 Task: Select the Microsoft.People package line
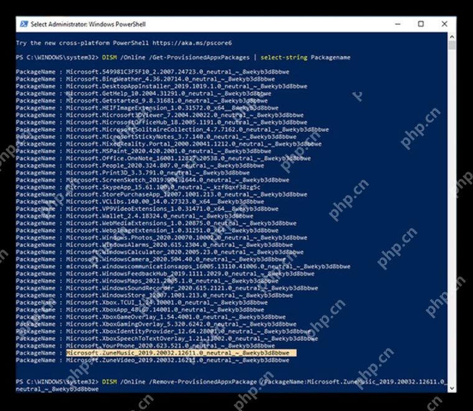[140, 165]
